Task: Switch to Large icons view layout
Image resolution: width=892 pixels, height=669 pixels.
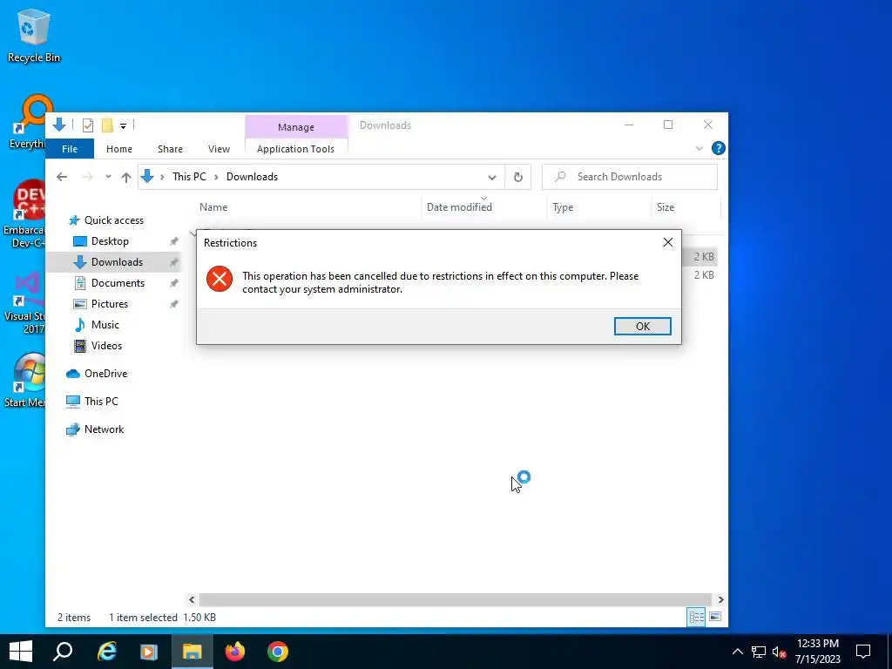Action: coord(715,618)
